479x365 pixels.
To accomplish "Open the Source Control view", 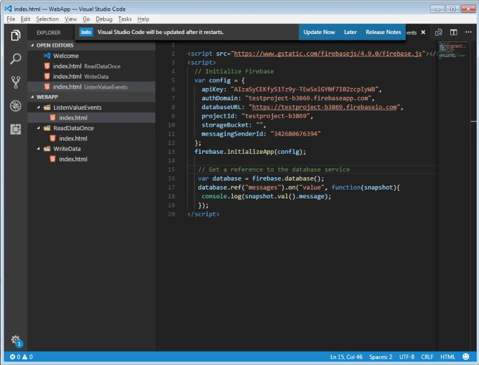I will [x=16, y=82].
